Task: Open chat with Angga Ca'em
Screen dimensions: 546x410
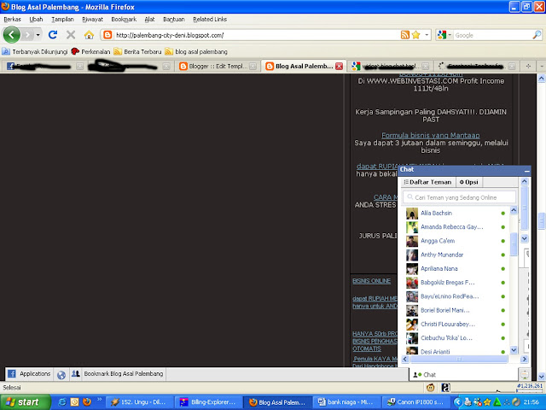Action: pyautogui.click(x=456, y=241)
